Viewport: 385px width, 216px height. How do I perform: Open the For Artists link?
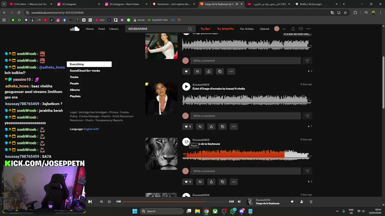tap(247, 29)
